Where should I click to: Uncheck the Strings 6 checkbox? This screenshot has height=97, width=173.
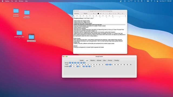(84, 63)
